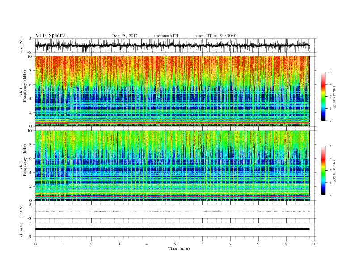354x274 pixels.
Task: Select the "start UT = 9:30:0" label
Action: pyautogui.click(x=216, y=36)
